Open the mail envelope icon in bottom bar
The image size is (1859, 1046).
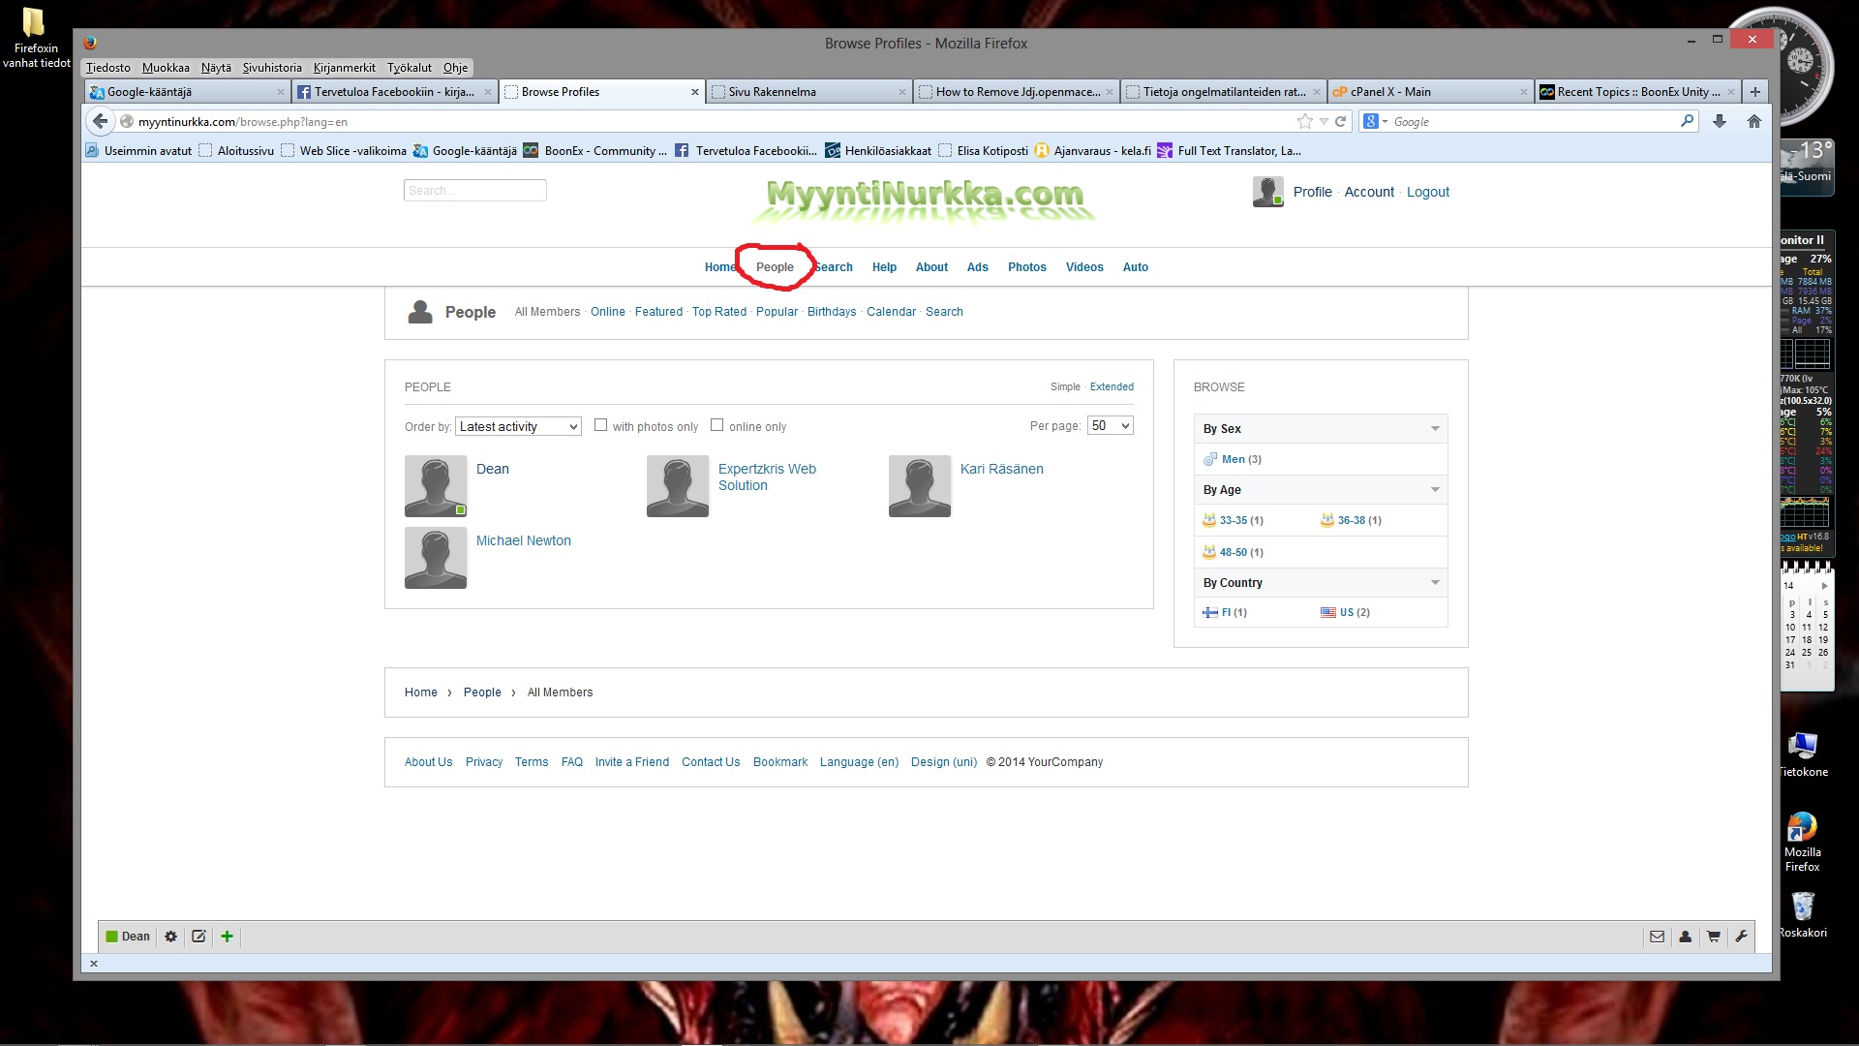pos(1657,937)
